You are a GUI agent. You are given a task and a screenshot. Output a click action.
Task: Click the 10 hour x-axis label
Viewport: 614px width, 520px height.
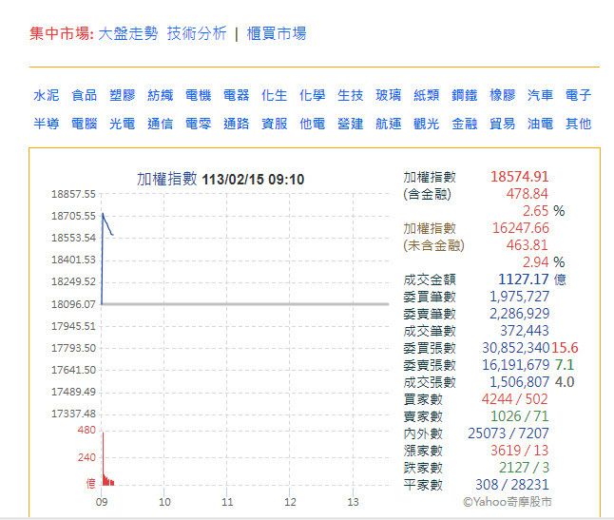click(x=164, y=502)
